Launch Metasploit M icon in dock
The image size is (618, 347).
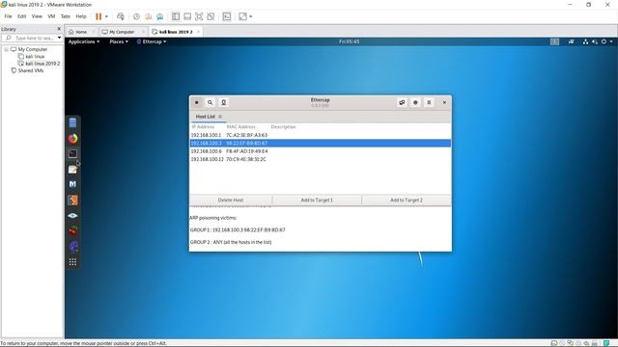[x=73, y=184]
